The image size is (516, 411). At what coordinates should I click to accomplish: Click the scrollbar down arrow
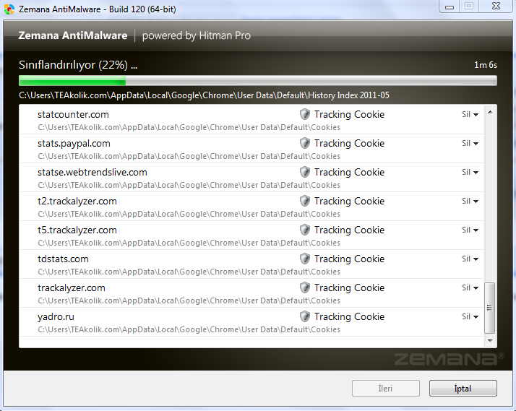(490, 341)
